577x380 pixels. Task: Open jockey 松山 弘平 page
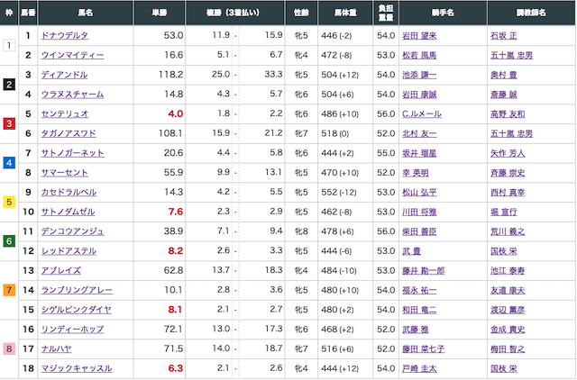[419, 192]
